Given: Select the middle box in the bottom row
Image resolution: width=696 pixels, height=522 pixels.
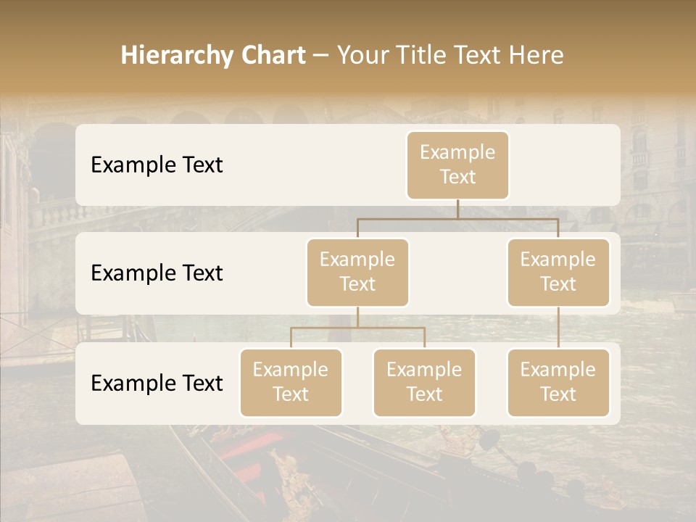Looking at the screenshot, I should (x=424, y=382).
